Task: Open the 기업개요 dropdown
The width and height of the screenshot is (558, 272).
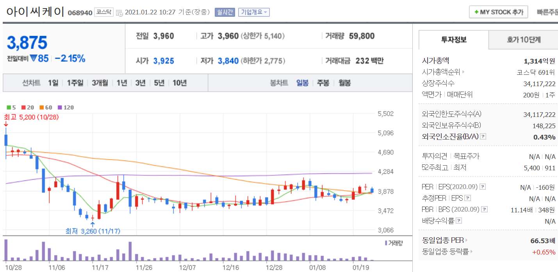Action: click(x=254, y=12)
